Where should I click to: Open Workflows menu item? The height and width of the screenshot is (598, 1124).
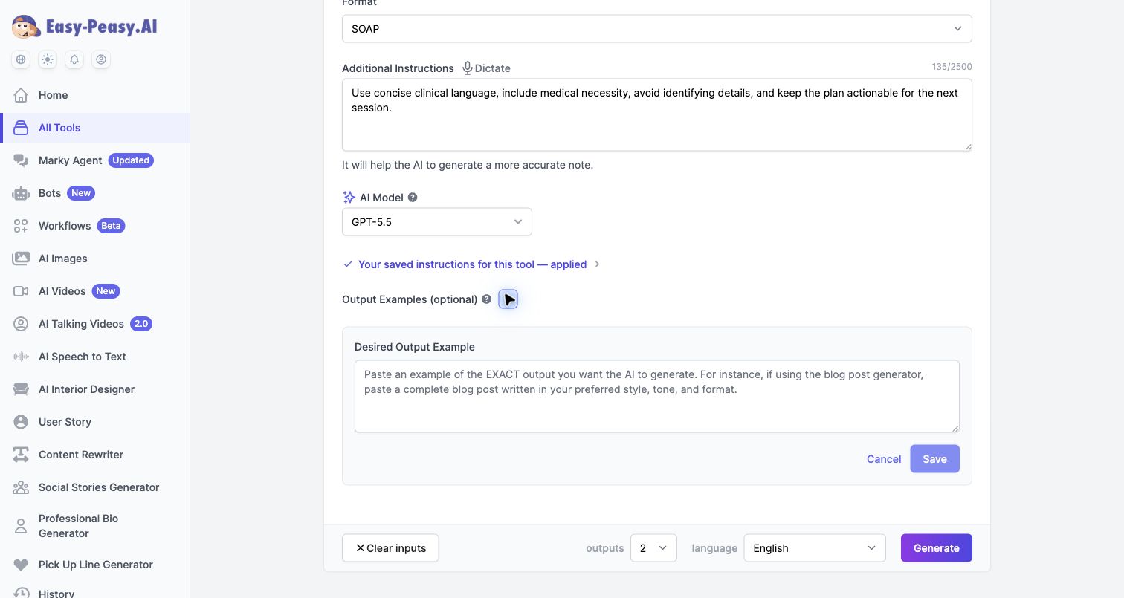point(94,226)
